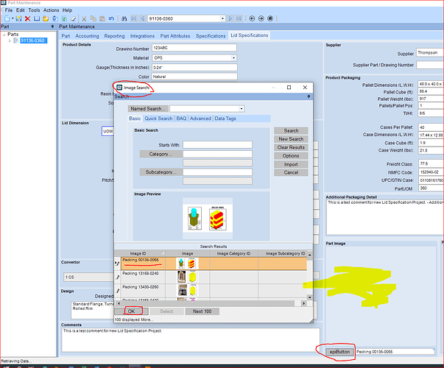Viewport: 444px width, 368px height.
Task: Click the Copy toolbar icon
Action: click(x=94, y=18)
